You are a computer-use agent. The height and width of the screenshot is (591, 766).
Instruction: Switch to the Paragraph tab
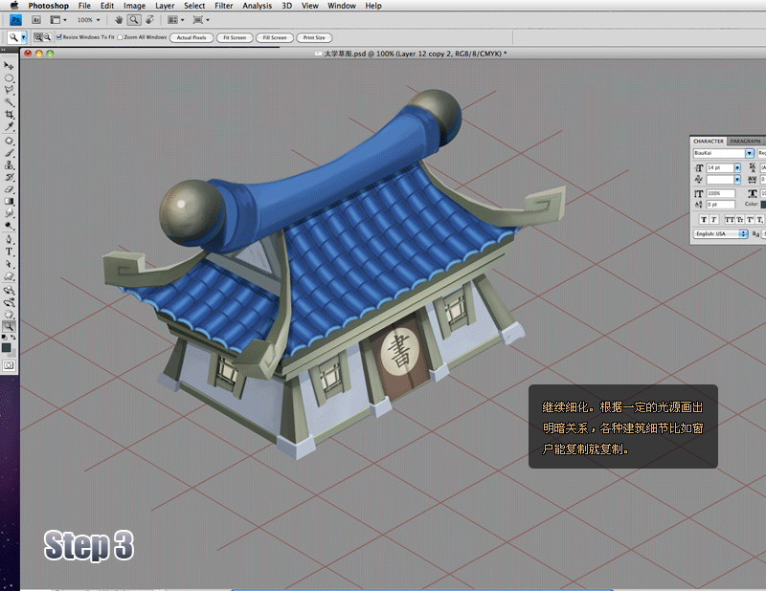745,141
